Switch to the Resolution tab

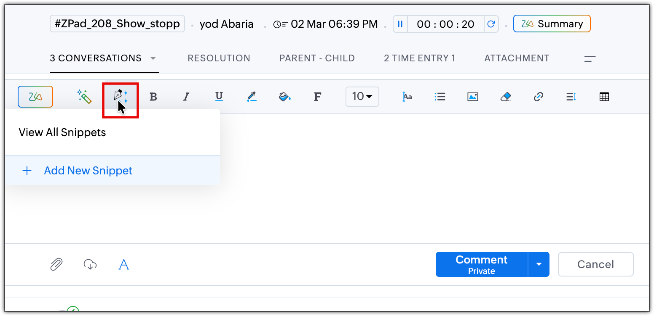pyautogui.click(x=219, y=58)
